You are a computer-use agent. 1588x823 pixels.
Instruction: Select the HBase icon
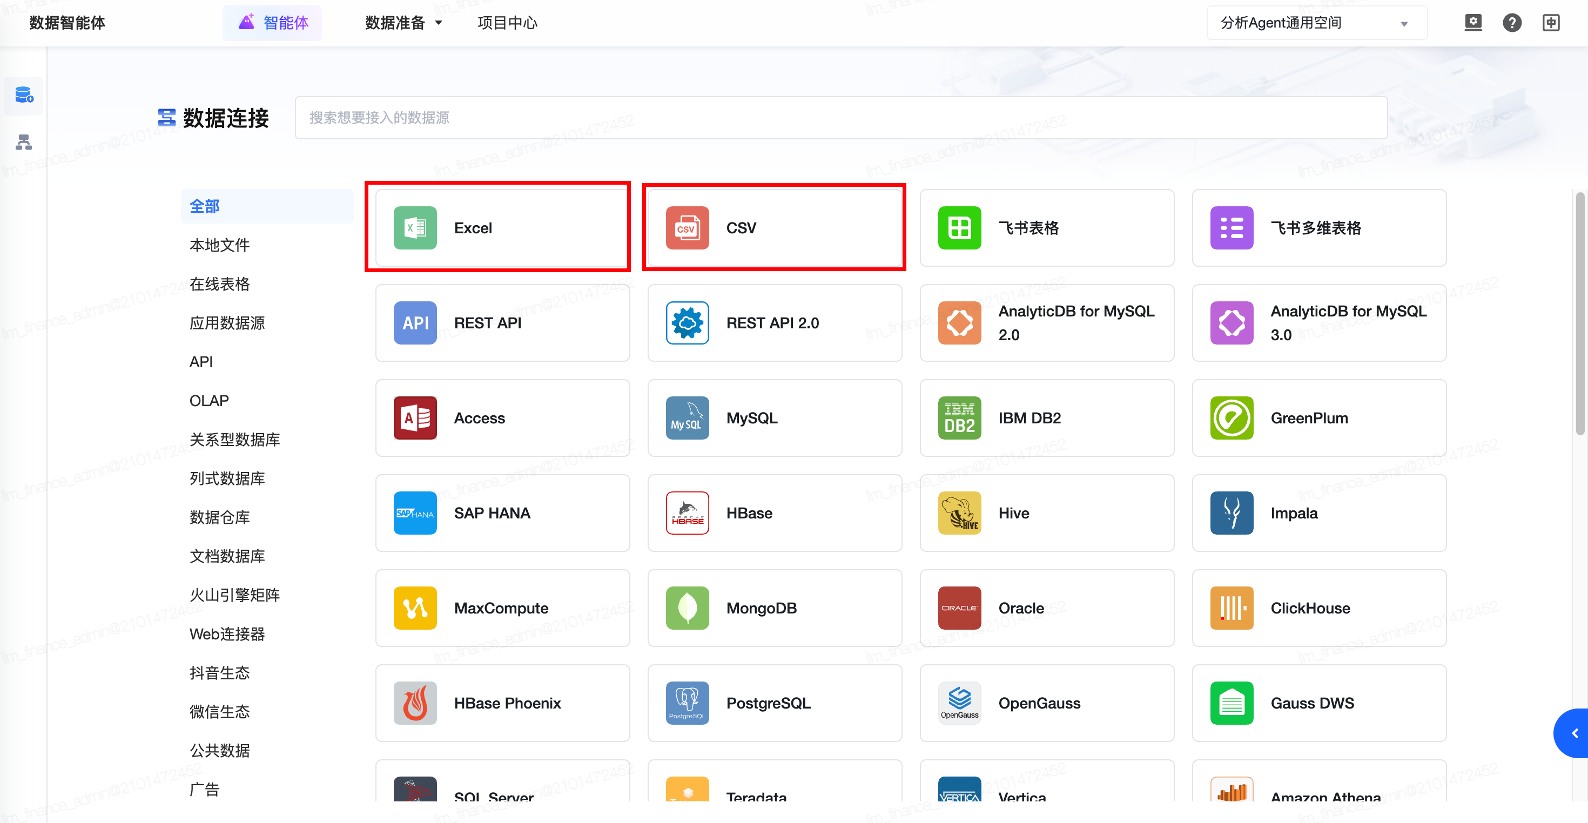(x=688, y=513)
